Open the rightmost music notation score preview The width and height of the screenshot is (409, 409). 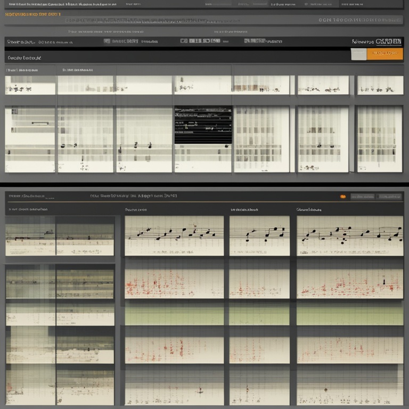(349, 235)
